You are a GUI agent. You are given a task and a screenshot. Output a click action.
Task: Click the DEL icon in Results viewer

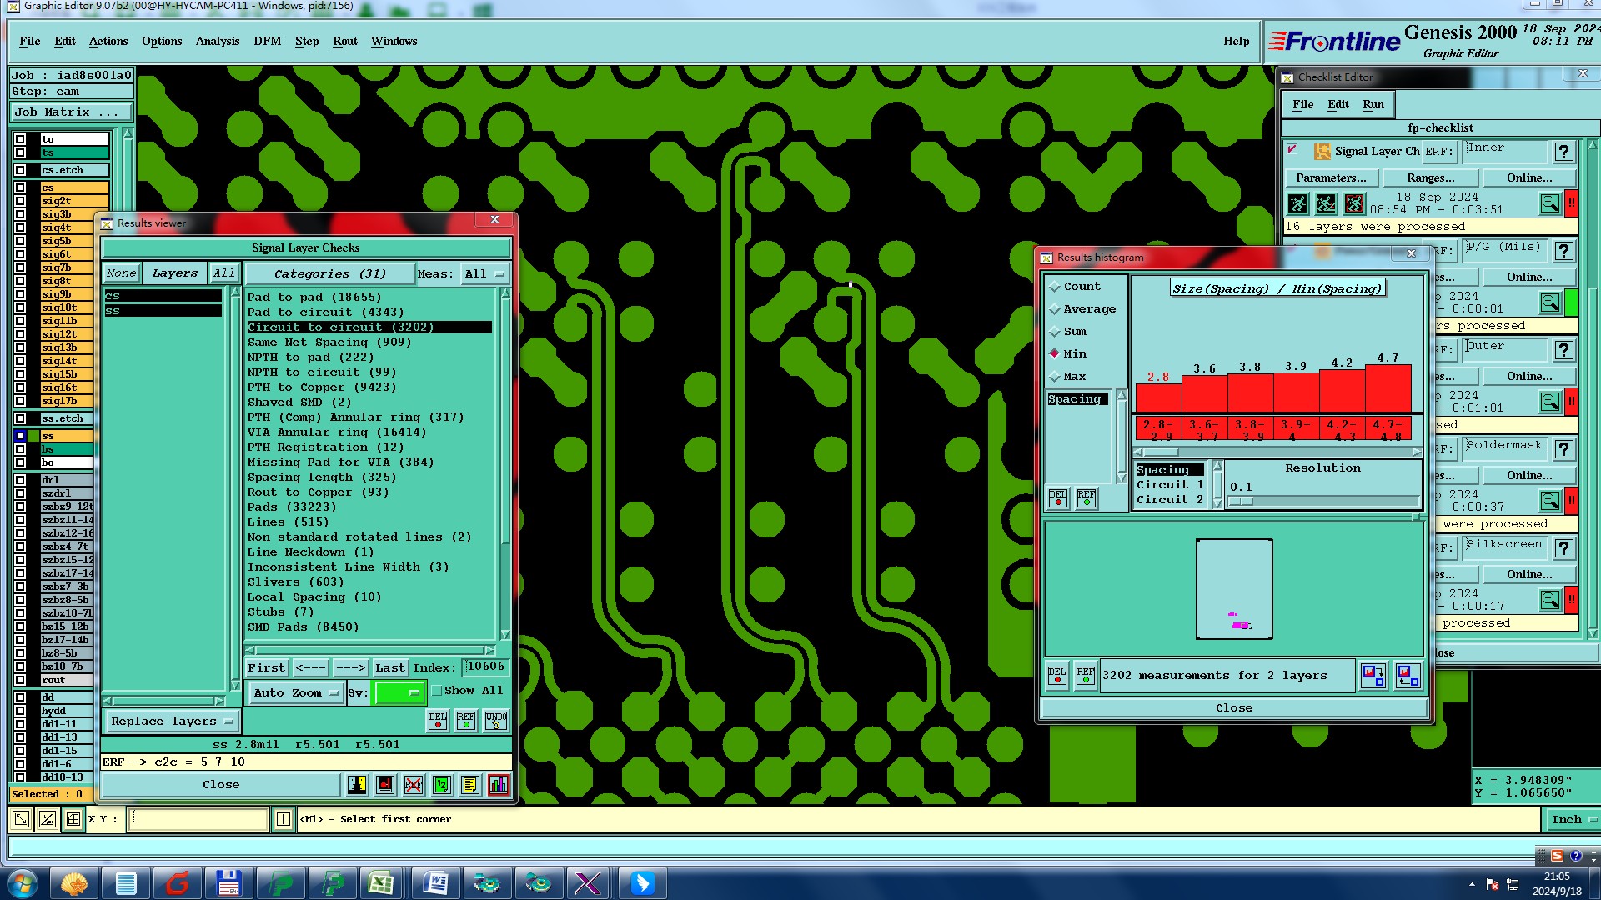pos(438,721)
